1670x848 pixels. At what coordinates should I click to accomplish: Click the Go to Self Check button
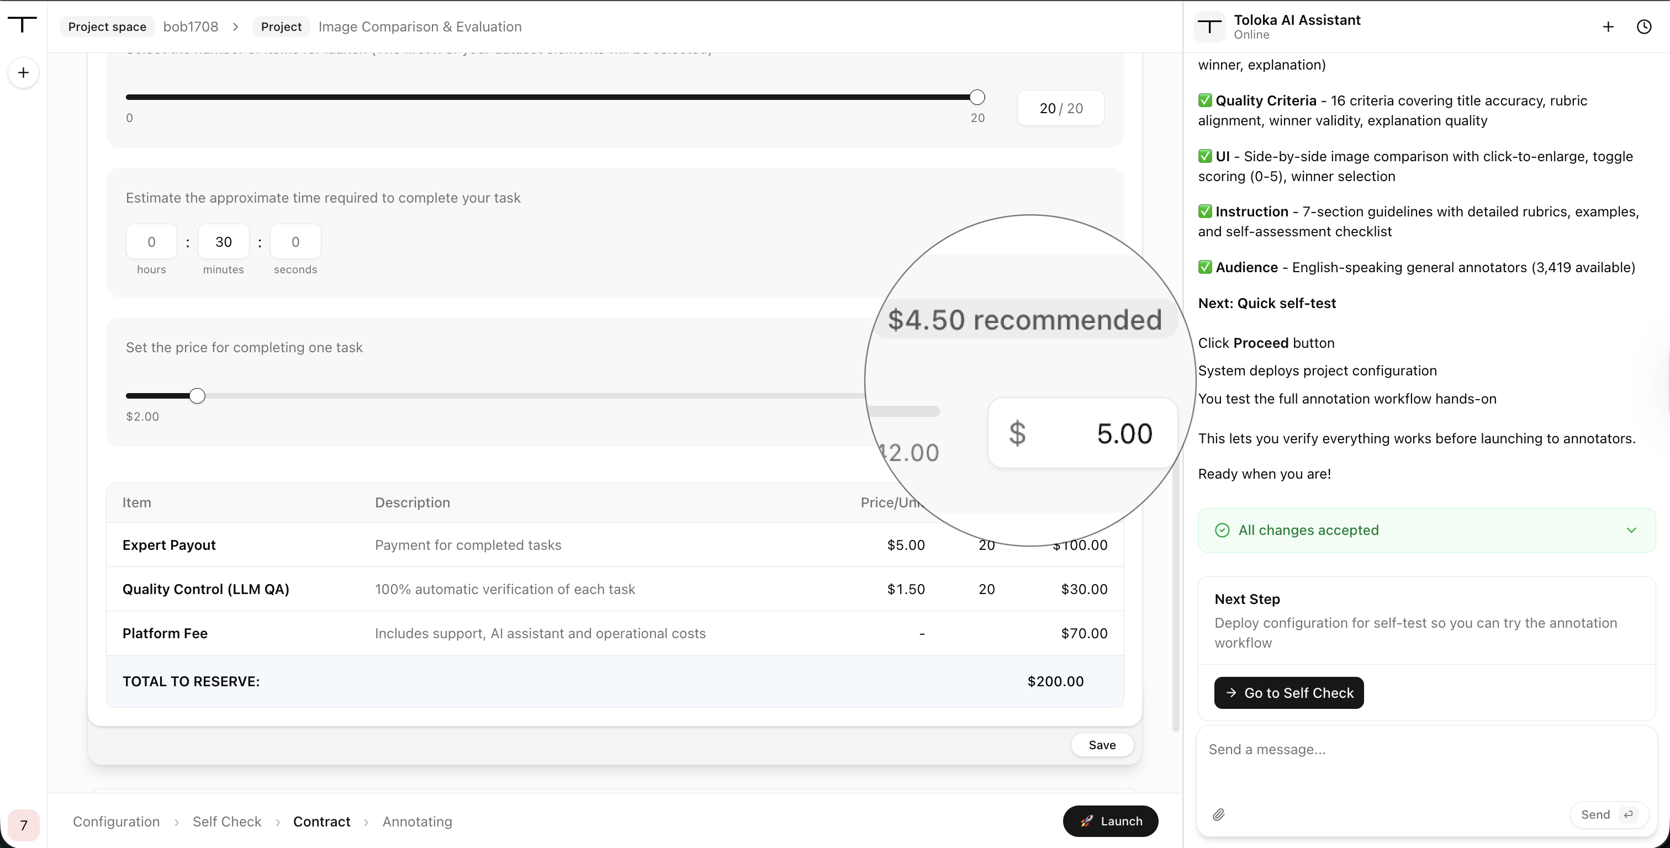[1289, 692]
